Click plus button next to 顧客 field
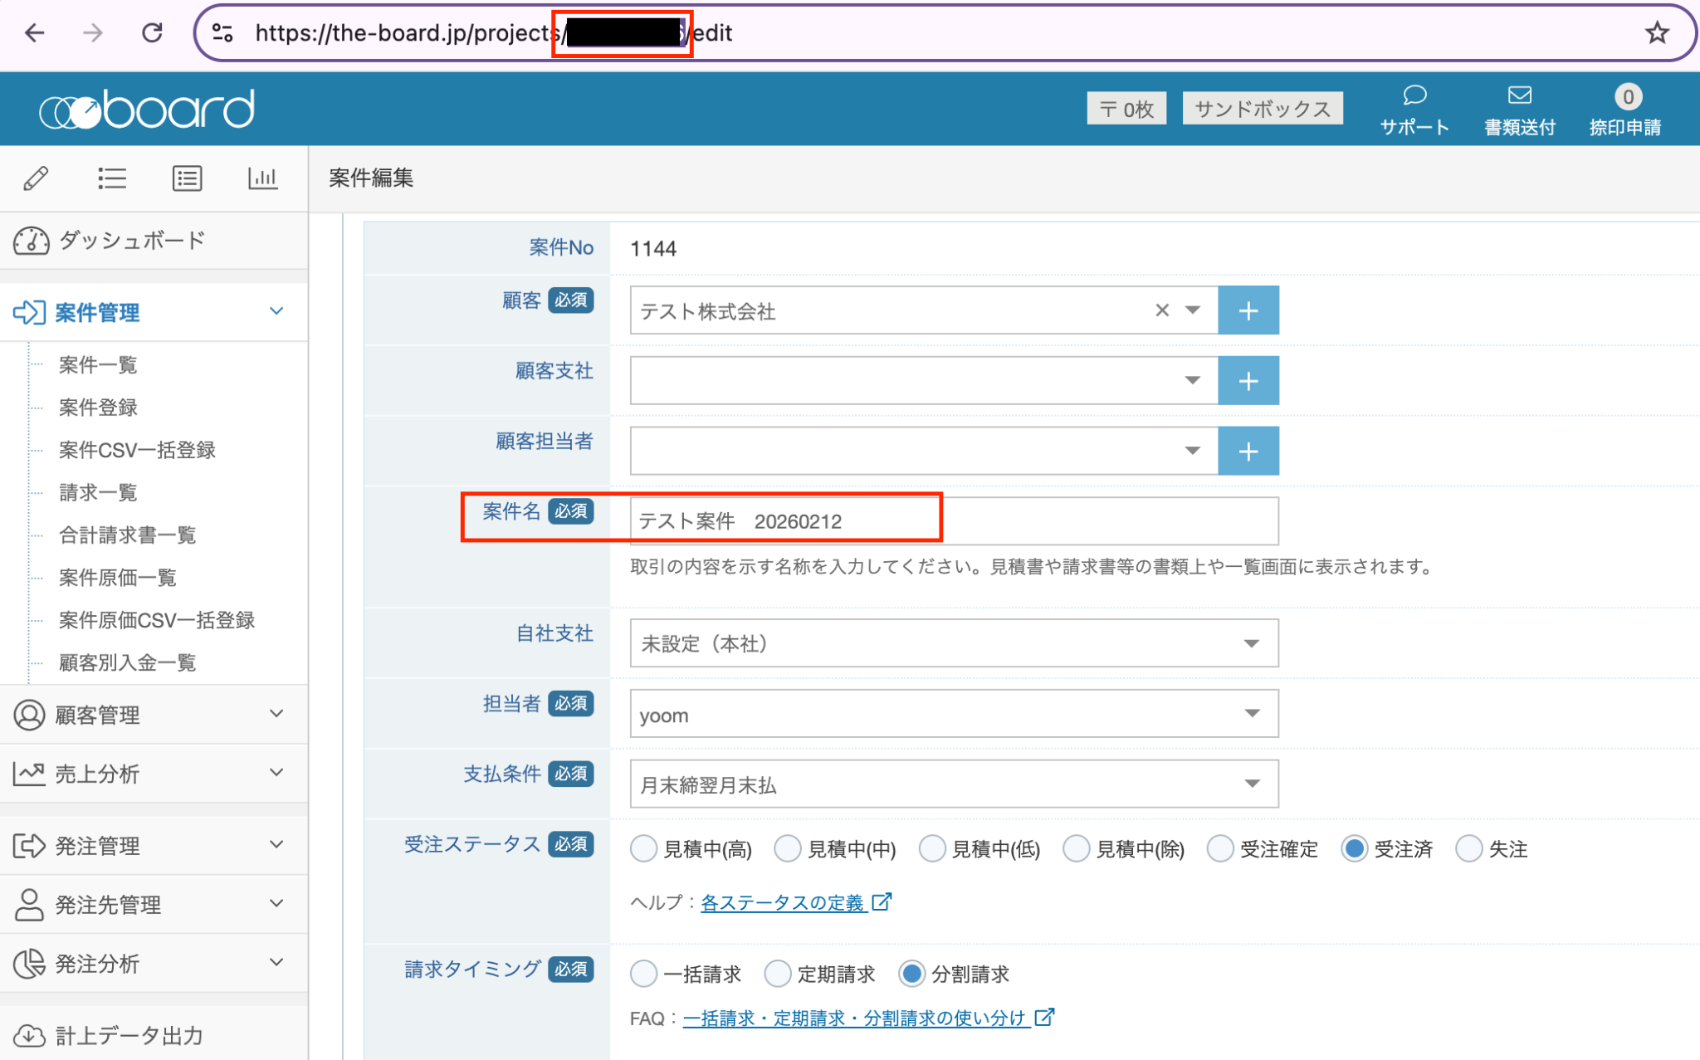Screen dimensions: 1700x1060 click(x=1248, y=311)
